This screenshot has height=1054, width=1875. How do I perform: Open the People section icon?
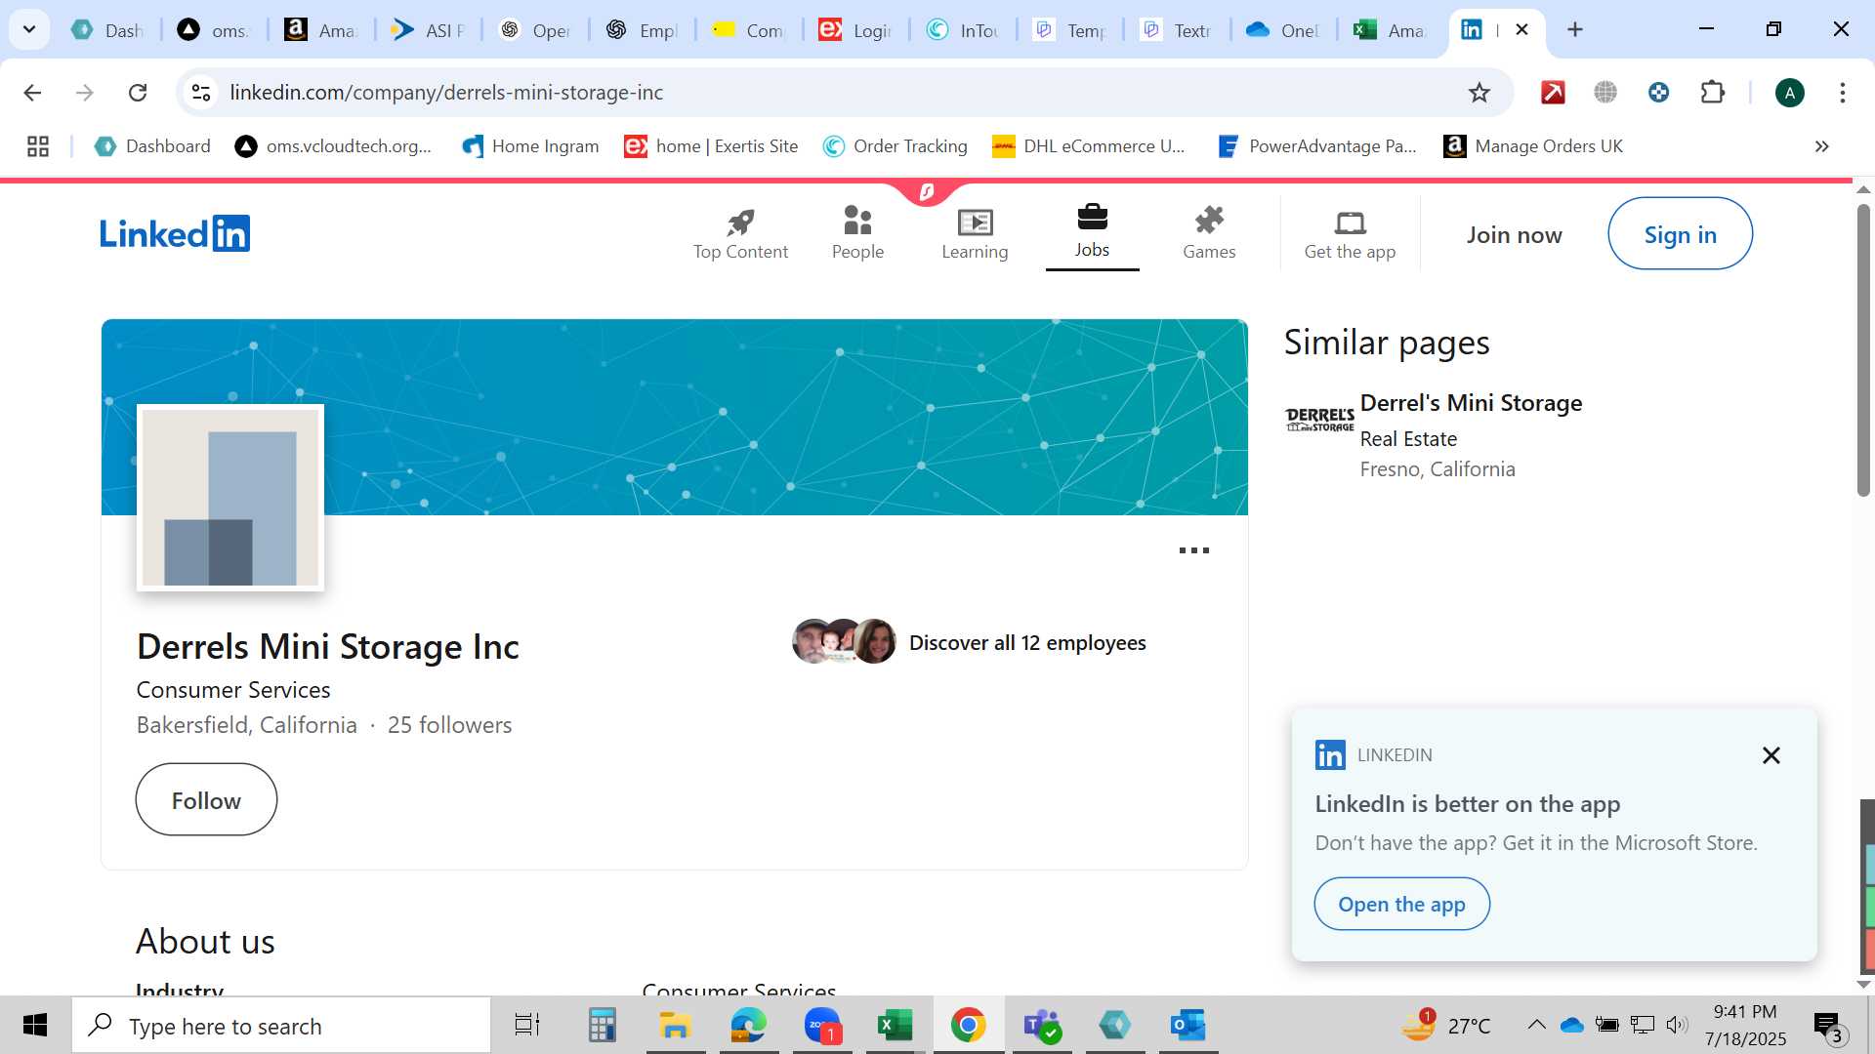click(857, 221)
